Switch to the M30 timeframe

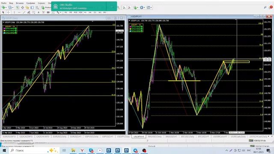click(80, 12)
